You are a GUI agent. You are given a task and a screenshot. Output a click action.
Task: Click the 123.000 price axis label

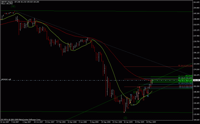(196, 109)
